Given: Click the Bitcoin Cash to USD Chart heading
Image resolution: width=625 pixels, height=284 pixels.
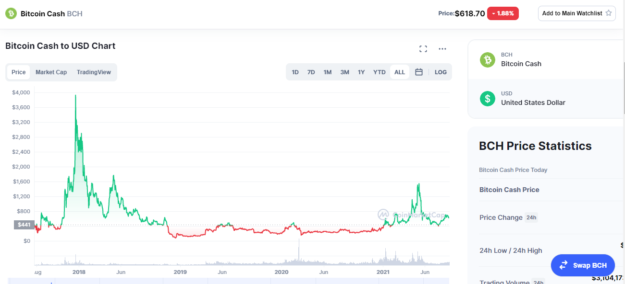Looking at the screenshot, I should (x=61, y=46).
